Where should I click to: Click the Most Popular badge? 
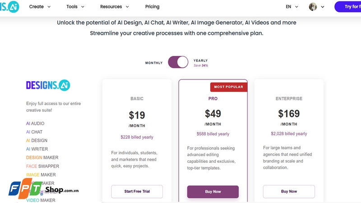[228, 87]
